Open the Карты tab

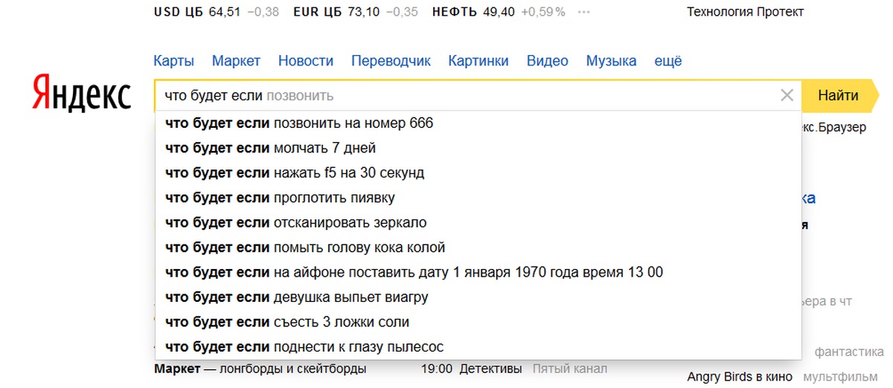tap(173, 61)
